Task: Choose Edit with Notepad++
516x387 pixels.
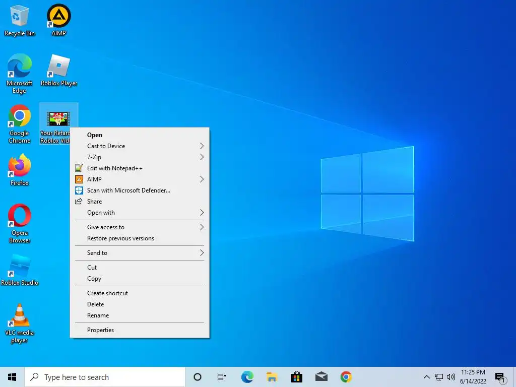Action: point(140,168)
